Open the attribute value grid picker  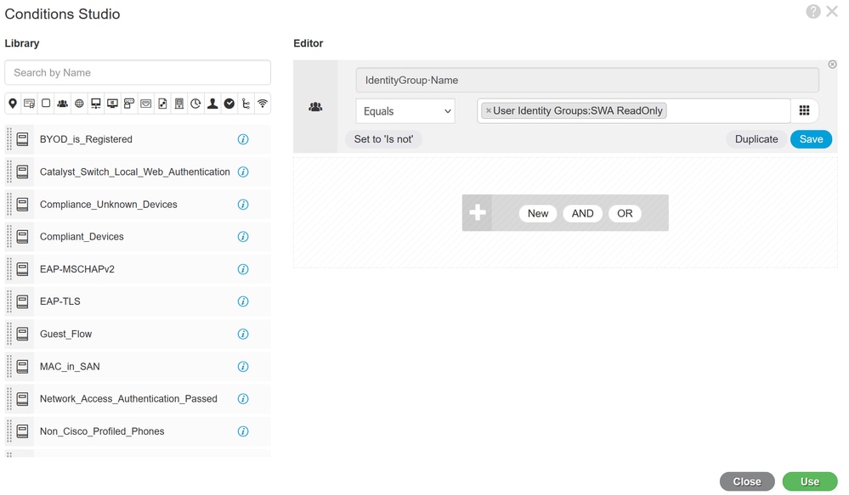[x=805, y=110]
